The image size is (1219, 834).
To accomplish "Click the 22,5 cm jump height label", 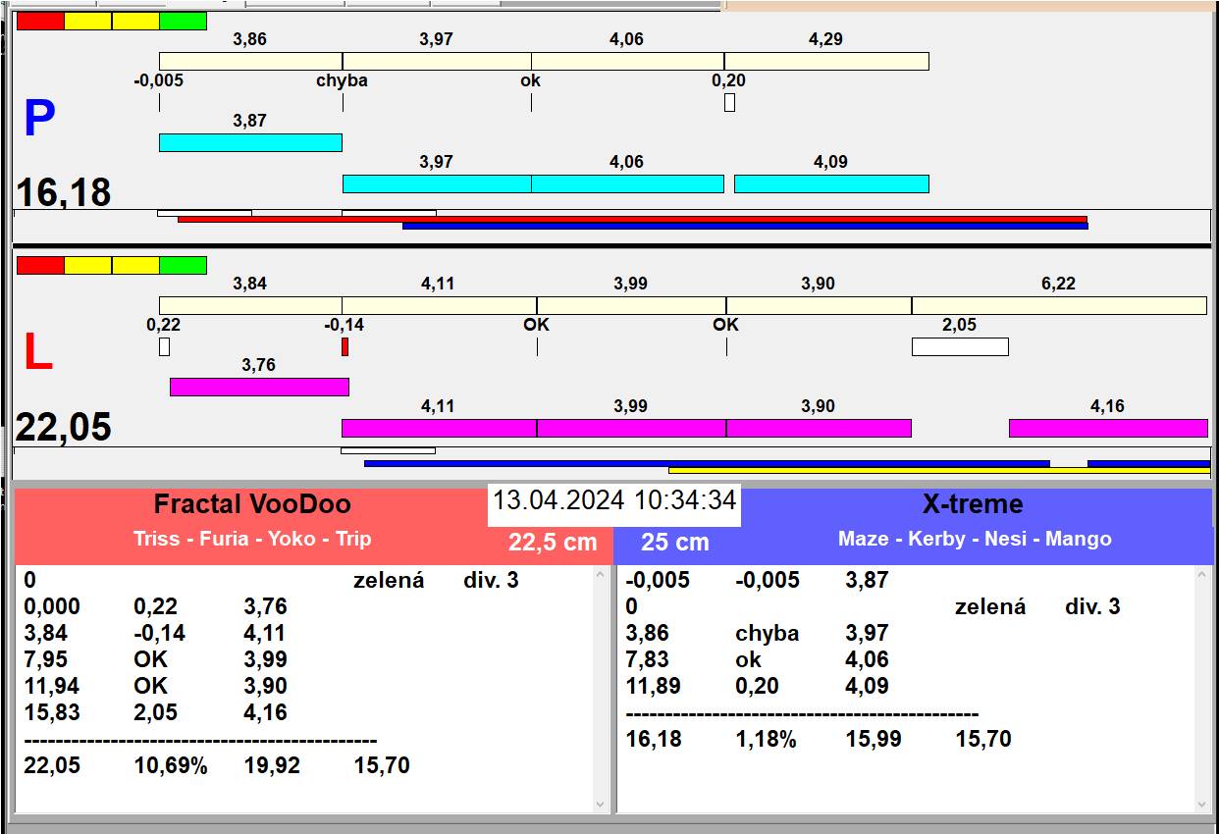I will 553,542.
